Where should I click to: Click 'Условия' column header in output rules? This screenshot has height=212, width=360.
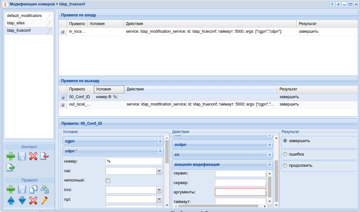coord(109,89)
